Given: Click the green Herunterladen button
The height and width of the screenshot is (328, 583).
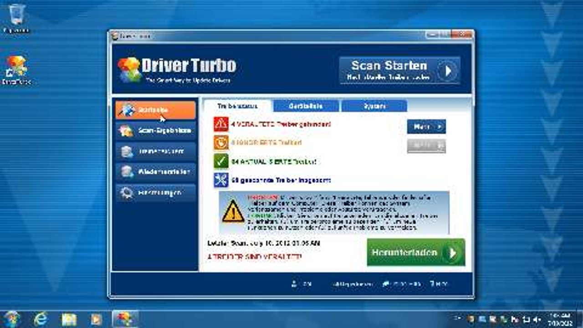Looking at the screenshot, I should coord(416,252).
